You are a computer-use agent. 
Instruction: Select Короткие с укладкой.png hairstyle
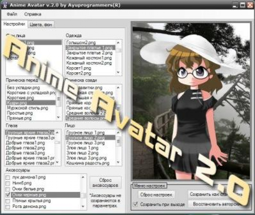pyautogui.click(x=31, y=93)
